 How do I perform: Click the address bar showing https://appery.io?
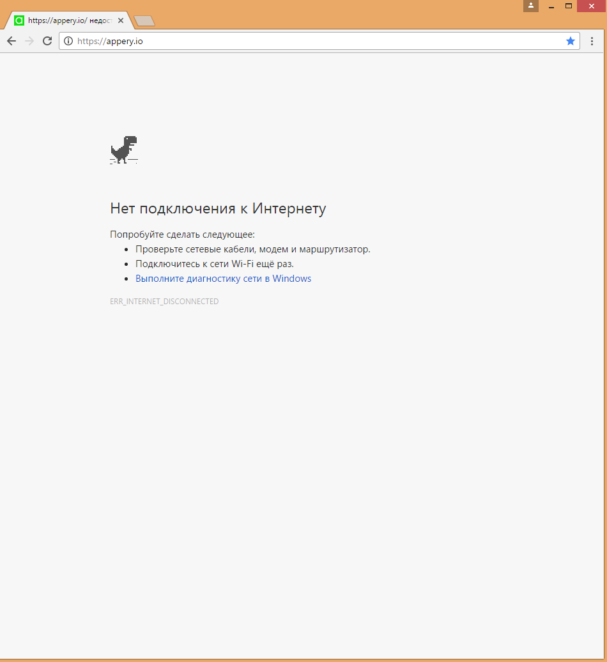(319, 41)
